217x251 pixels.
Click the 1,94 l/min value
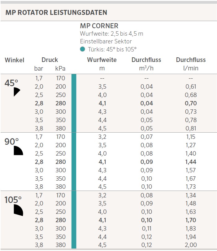[x=191, y=237]
